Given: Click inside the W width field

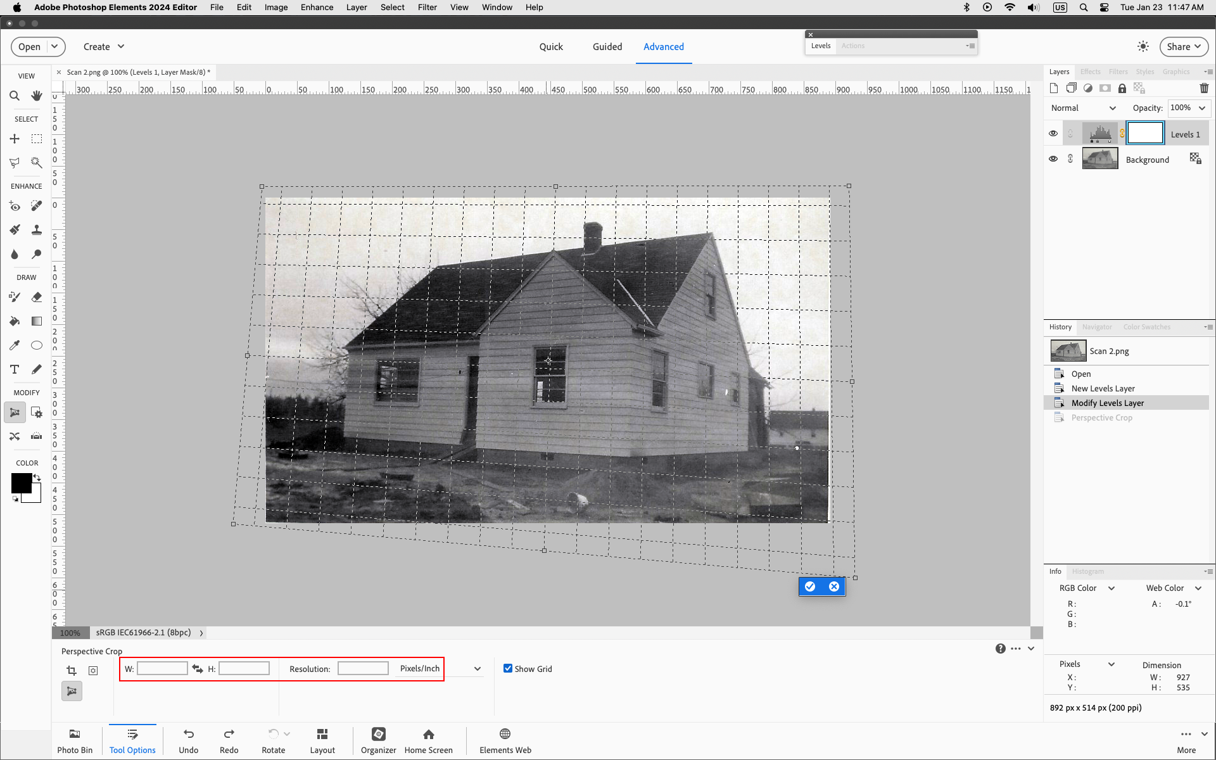Looking at the screenshot, I should coord(162,668).
